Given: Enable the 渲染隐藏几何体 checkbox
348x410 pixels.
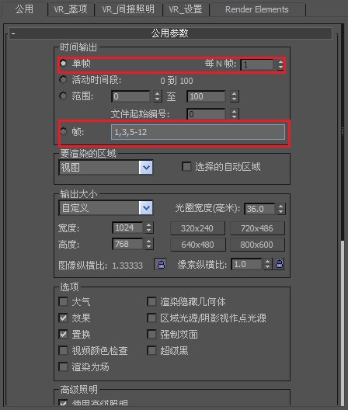Looking at the screenshot, I should (151, 301).
